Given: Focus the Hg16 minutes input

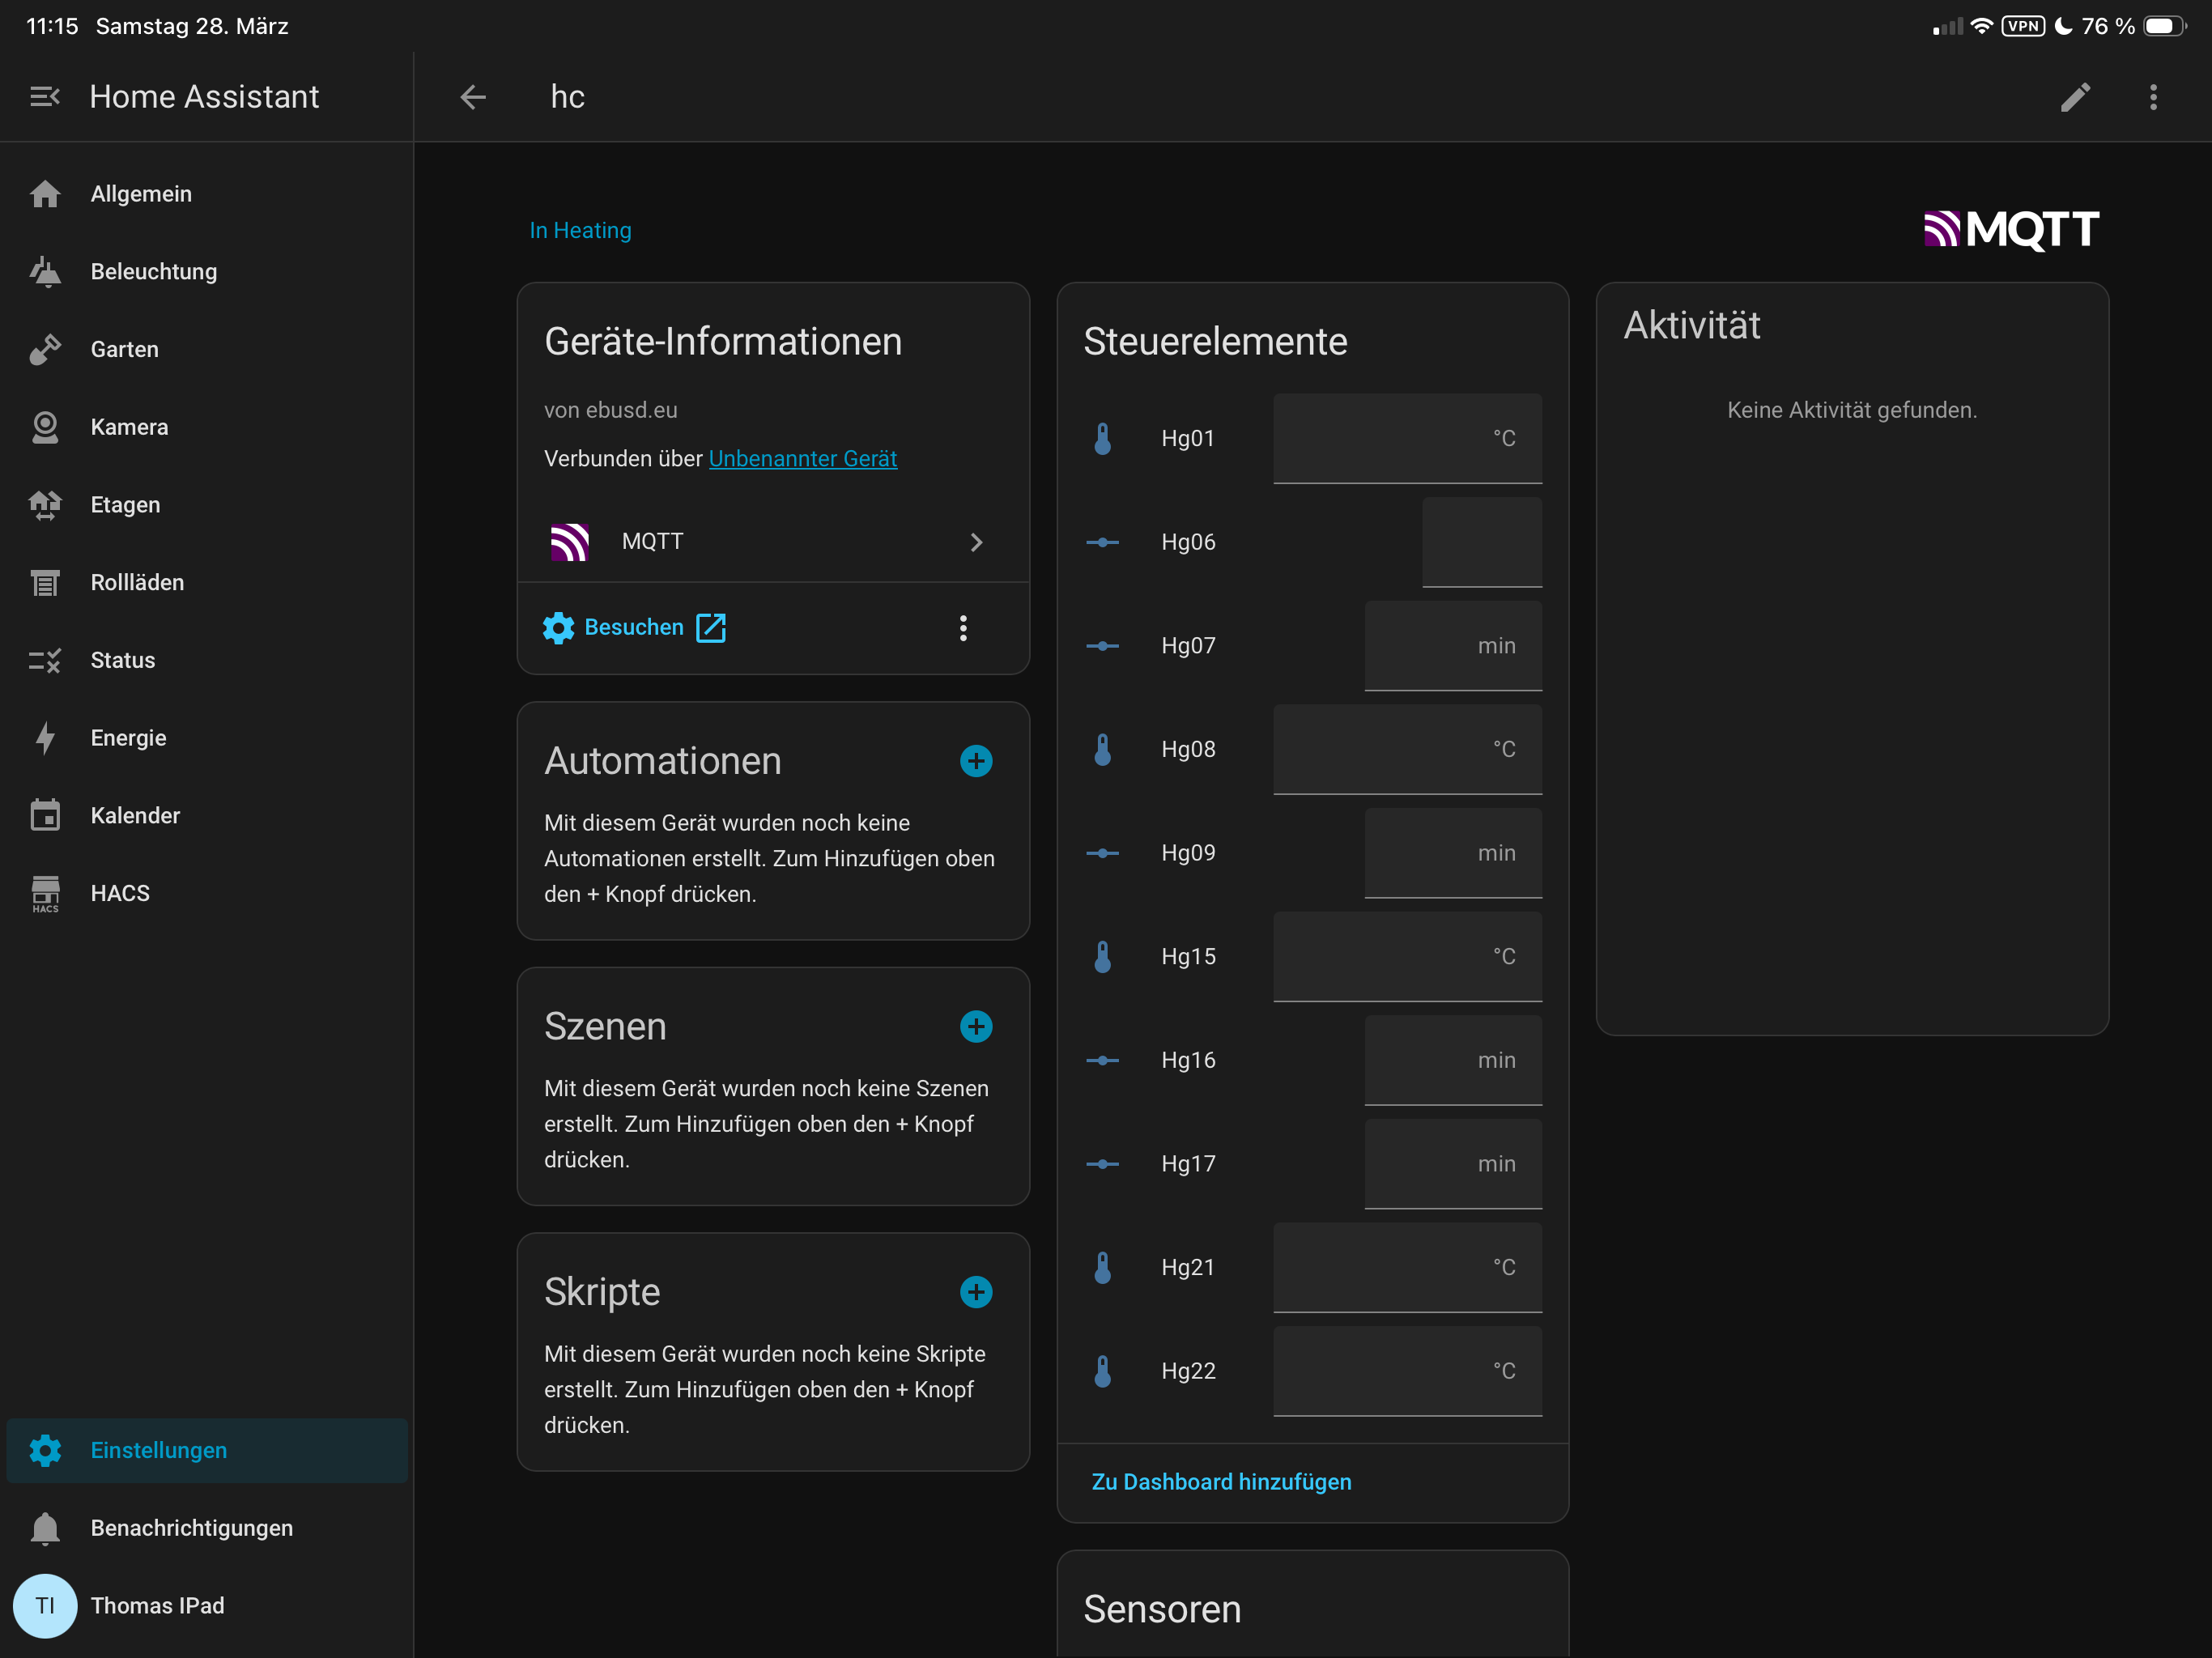Looking at the screenshot, I should pyautogui.click(x=1453, y=1060).
